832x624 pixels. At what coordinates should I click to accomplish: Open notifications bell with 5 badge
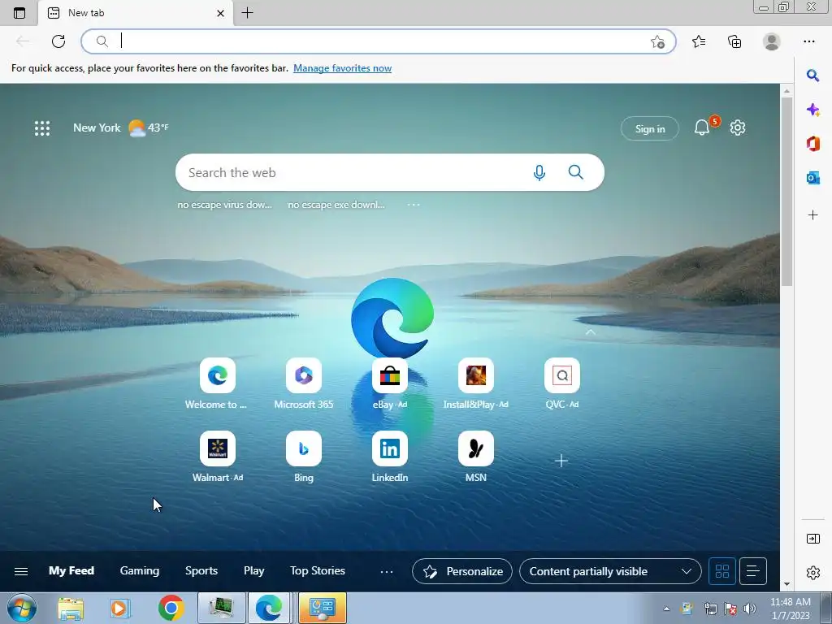(x=702, y=128)
